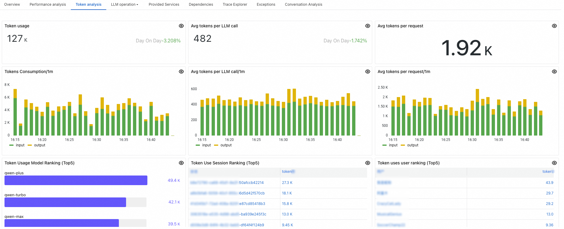Viewport: 564px width, 229px height.
Task: Switch to the Trace Explorer tab
Action: [x=235, y=5]
